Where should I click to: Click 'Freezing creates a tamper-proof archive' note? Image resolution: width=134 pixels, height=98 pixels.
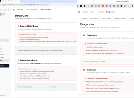[40, 50]
